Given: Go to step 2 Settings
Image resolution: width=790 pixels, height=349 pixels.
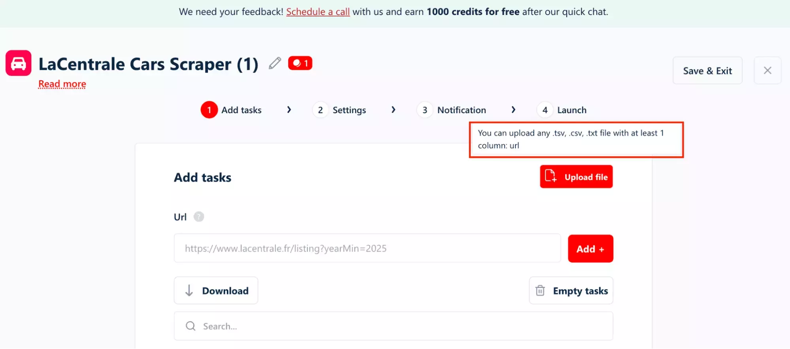Looking at the screenshot, I should [x=339, y=110].
